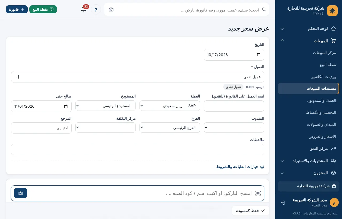This screenshot has width=342, height=219.
Task: Select مستندات المبيعات menu item
Action: pos(309,88)
